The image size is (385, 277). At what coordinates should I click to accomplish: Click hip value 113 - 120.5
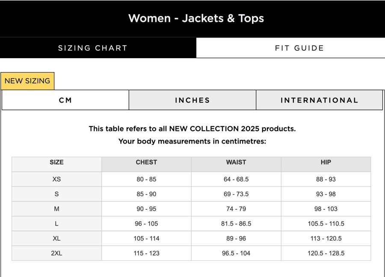pyautogui.click(x=326, y=239)
